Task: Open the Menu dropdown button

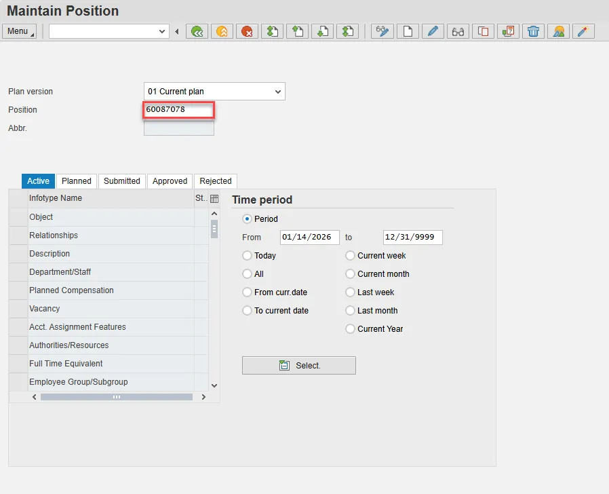Action: tap(20, 31)
